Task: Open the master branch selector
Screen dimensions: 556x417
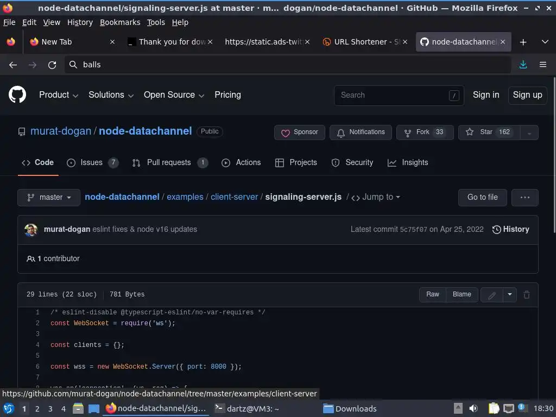Action: click(49, 198)
